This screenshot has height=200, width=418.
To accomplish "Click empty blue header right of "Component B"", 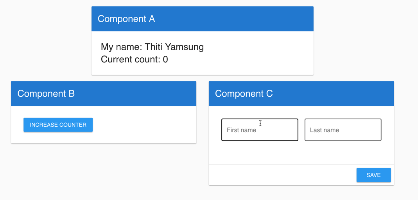I will click(x=137, y=94).
